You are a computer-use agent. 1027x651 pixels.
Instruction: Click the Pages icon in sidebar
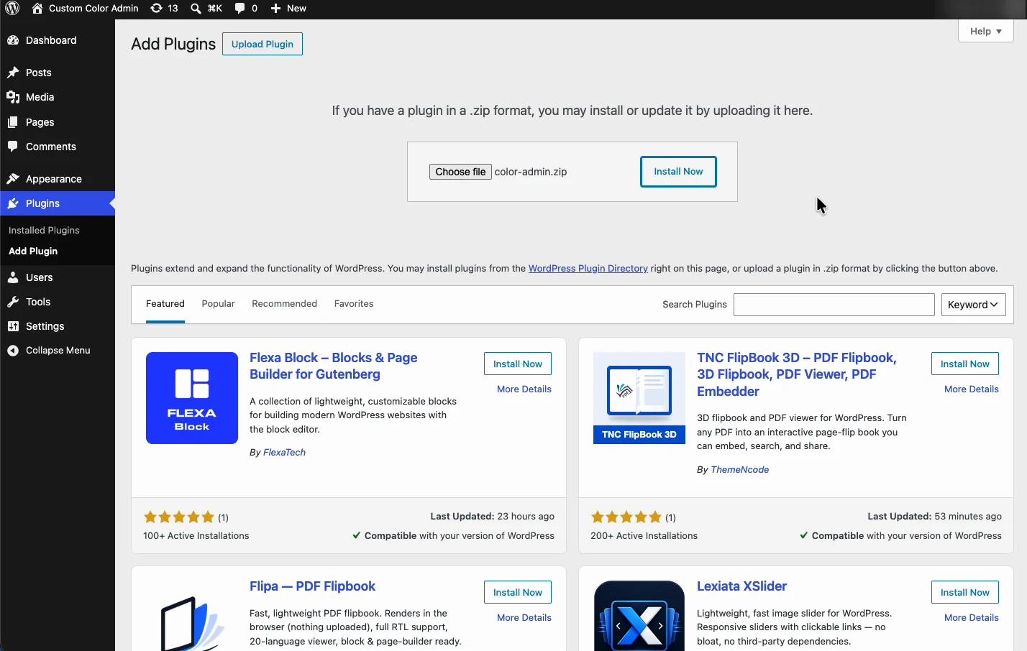pos(13,122)
